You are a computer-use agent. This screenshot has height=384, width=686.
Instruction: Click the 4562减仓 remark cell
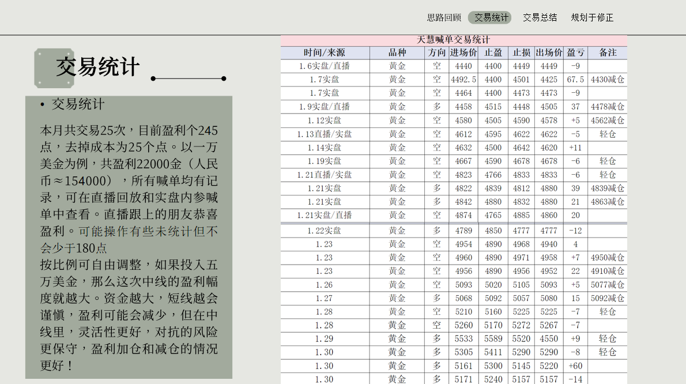coord(608,121)
